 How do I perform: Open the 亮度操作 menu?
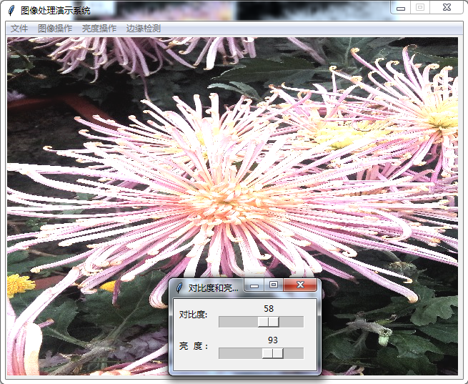point(99,29)
